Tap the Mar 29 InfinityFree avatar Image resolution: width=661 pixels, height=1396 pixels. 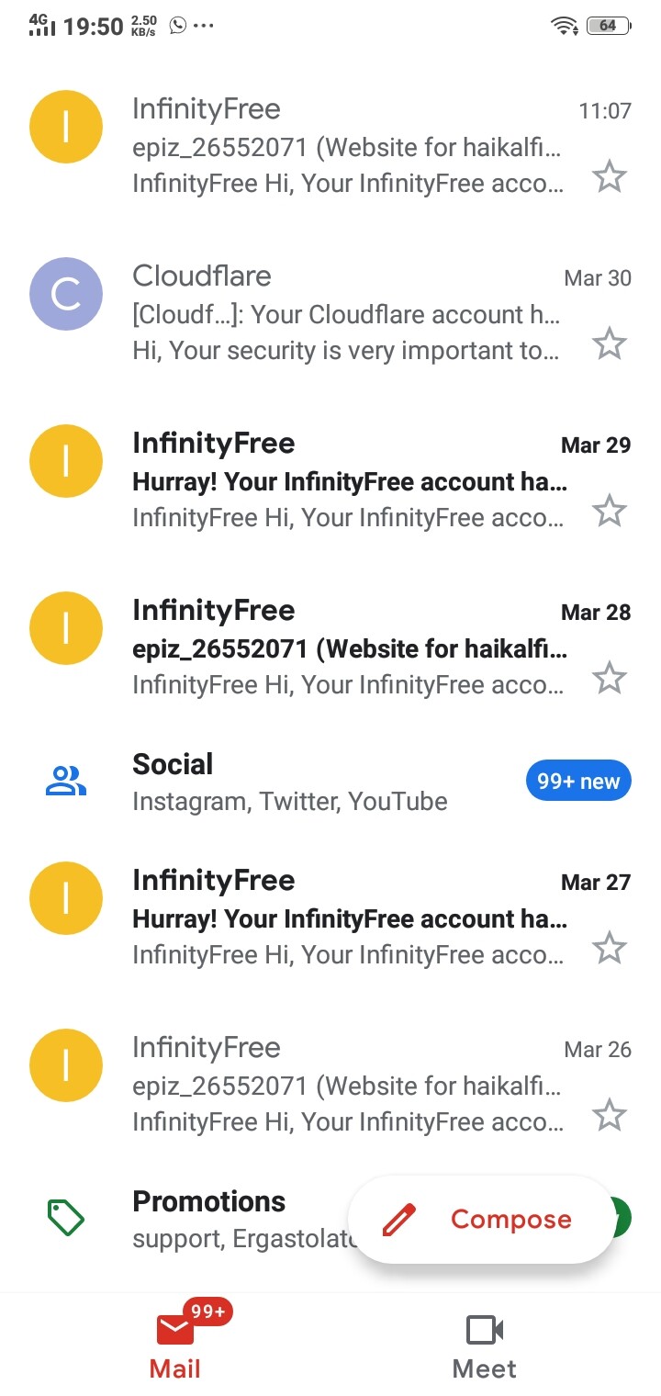click(x=66, y=461)
